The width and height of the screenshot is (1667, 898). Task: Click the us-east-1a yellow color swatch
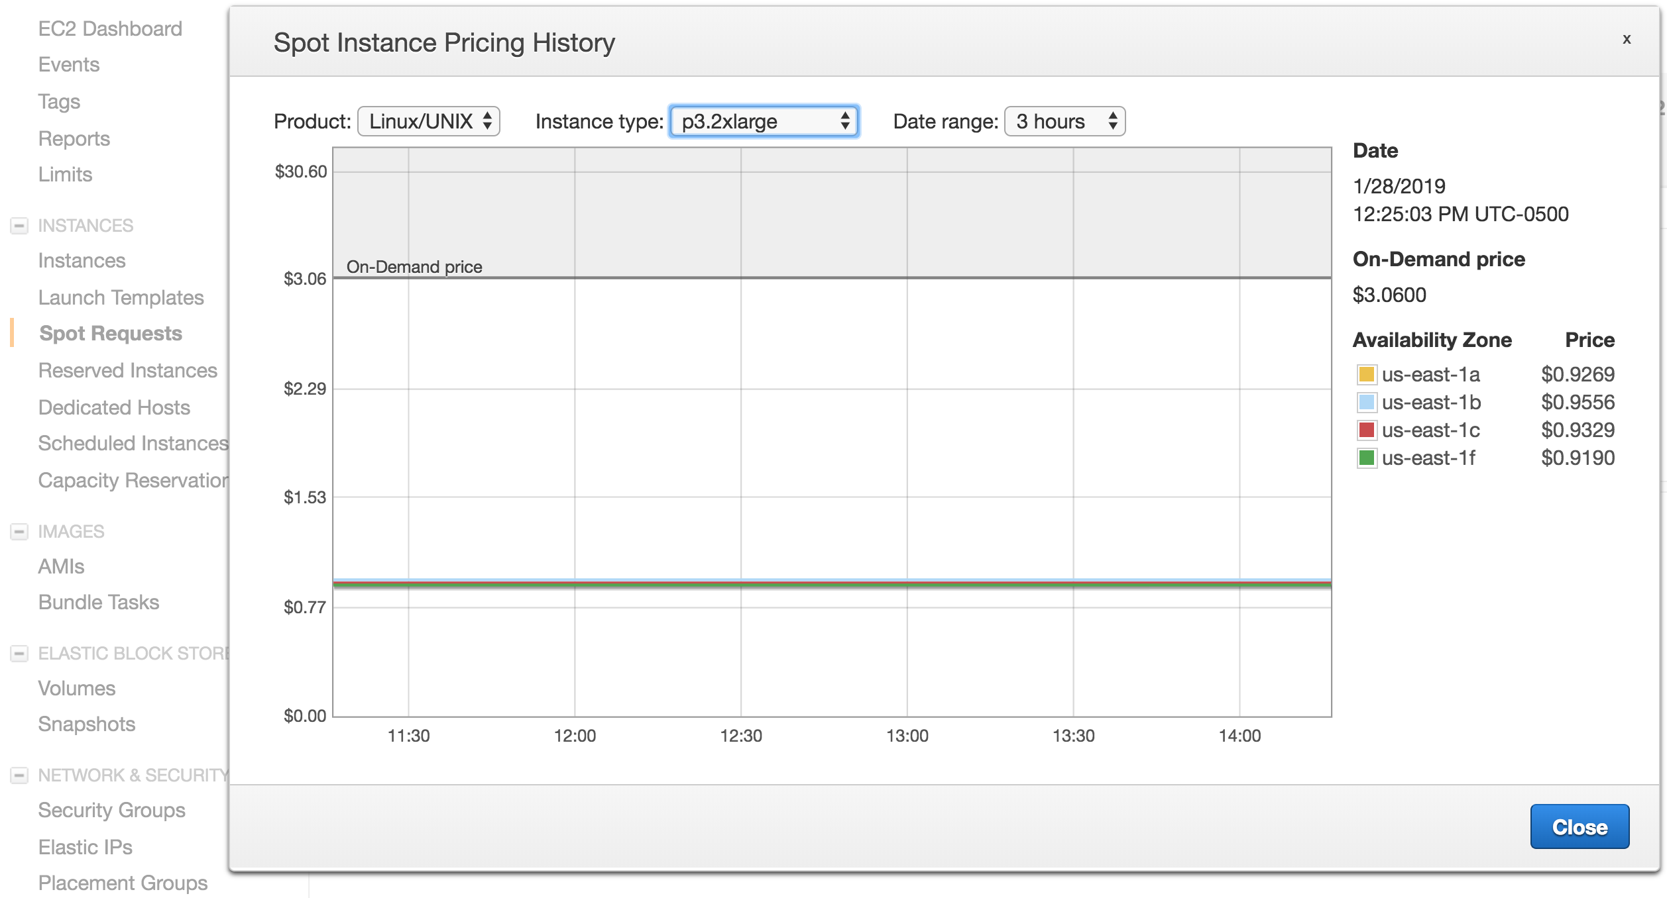[1366, 375]
